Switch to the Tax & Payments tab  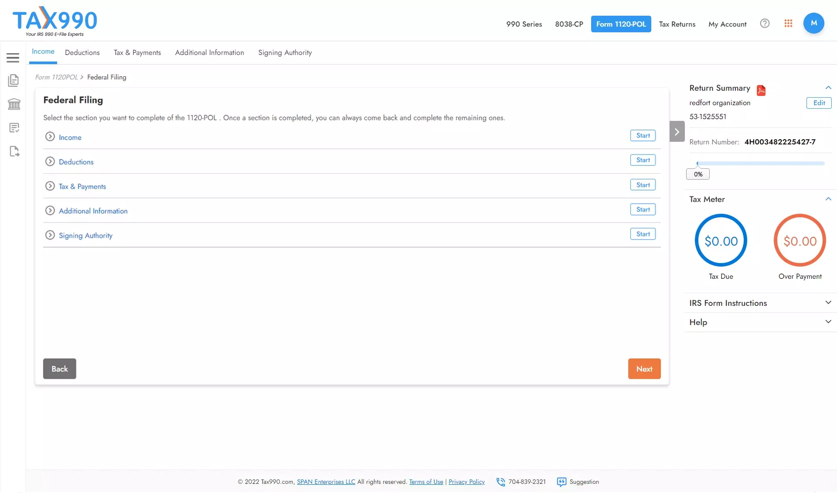pyautogui.click(x=137, y=52)
